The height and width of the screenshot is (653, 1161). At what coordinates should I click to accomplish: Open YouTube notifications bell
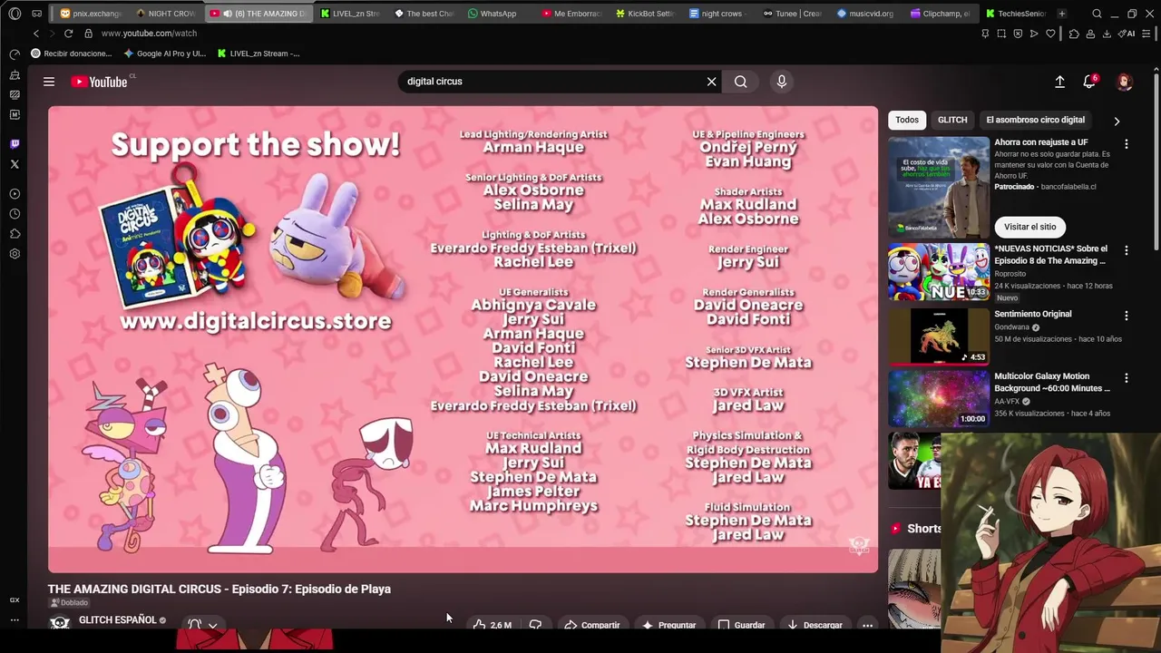[1089, 82]
